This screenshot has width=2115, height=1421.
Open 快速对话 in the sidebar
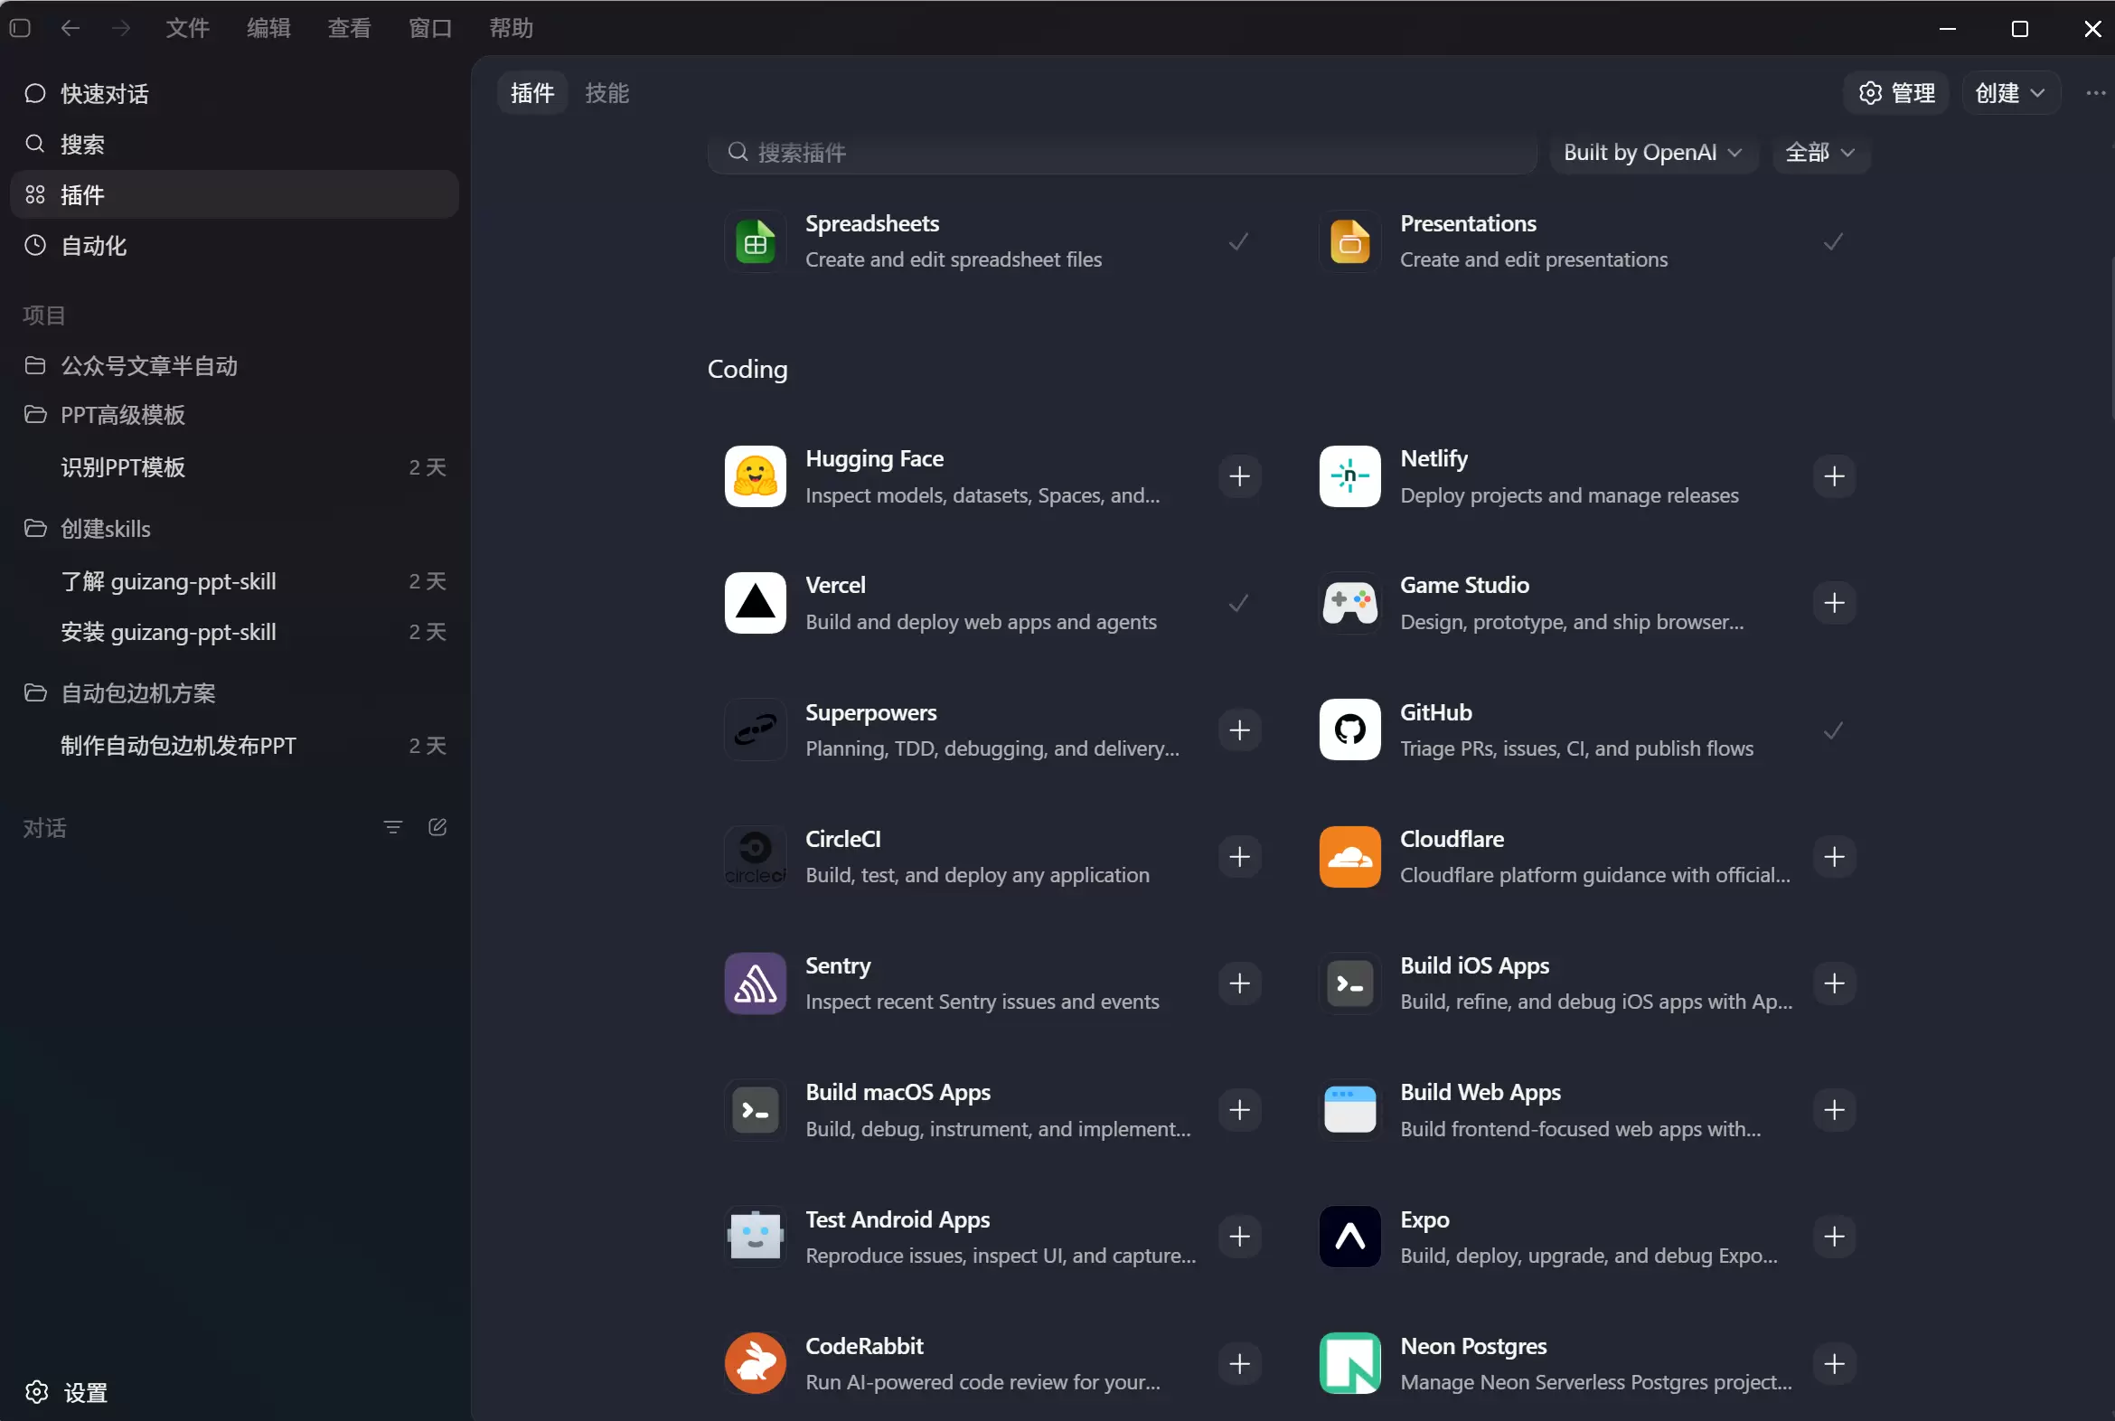(234, 94)
